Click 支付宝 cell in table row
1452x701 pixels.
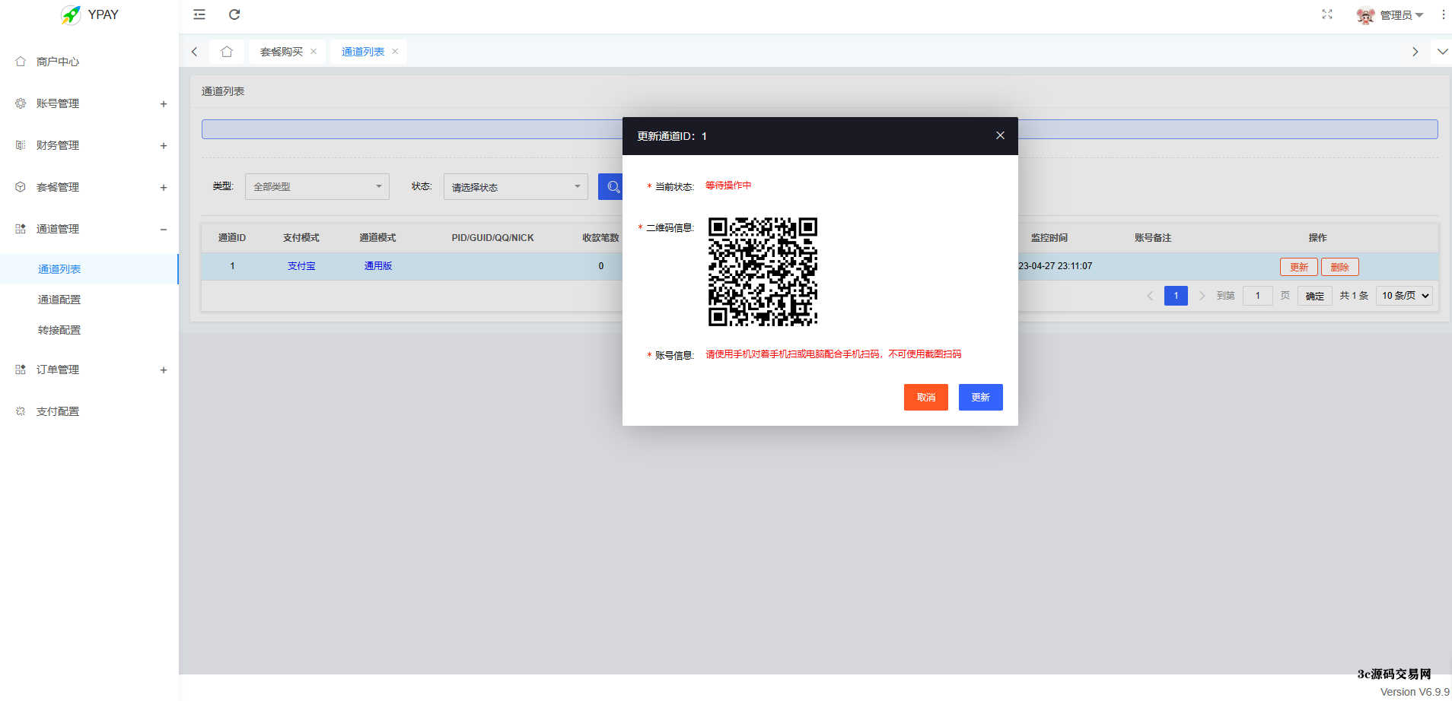301,266
